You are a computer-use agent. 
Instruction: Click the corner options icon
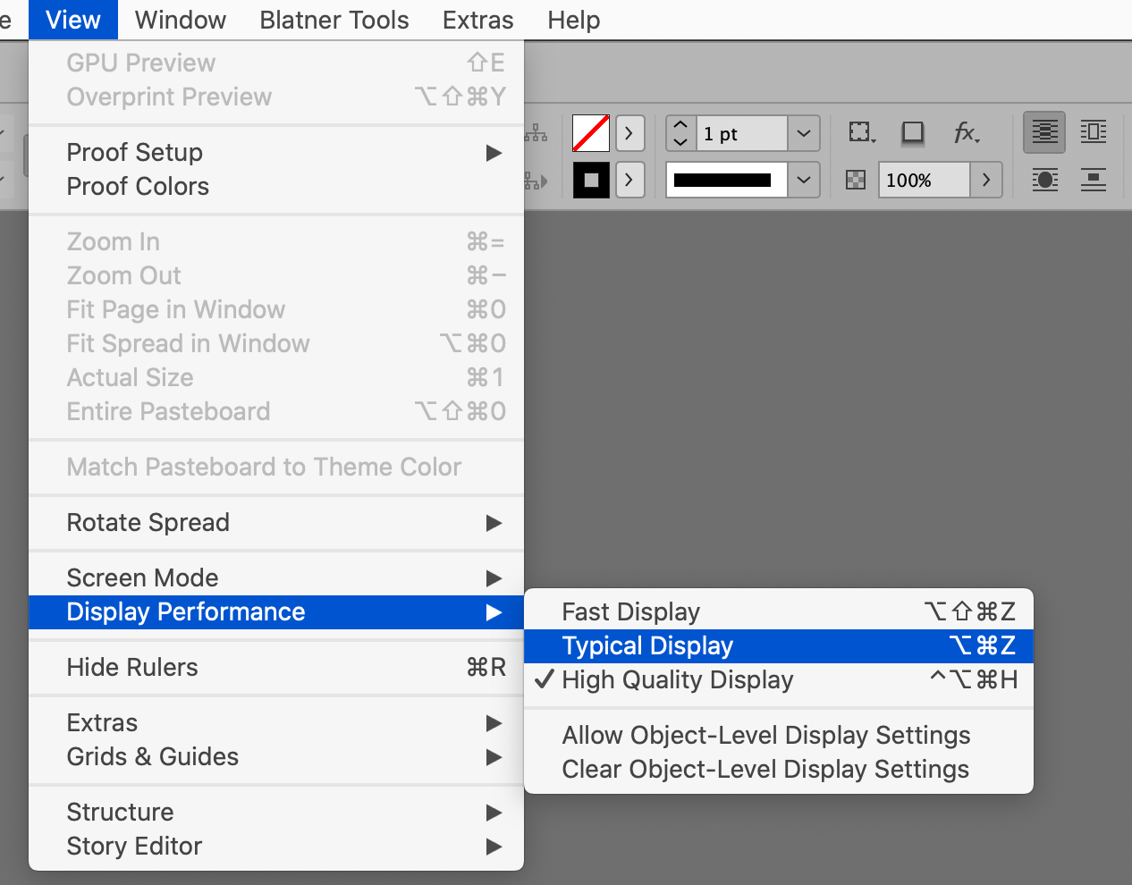(x=860, y=131)
